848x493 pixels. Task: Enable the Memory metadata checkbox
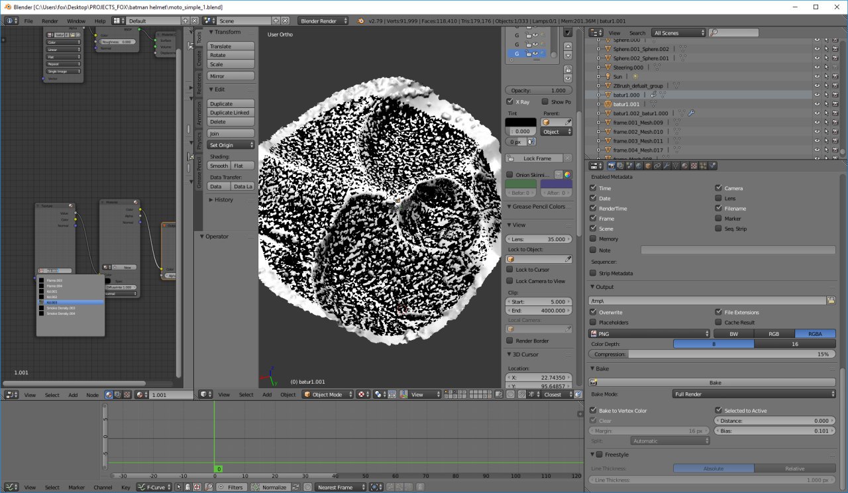click(593, 239)
